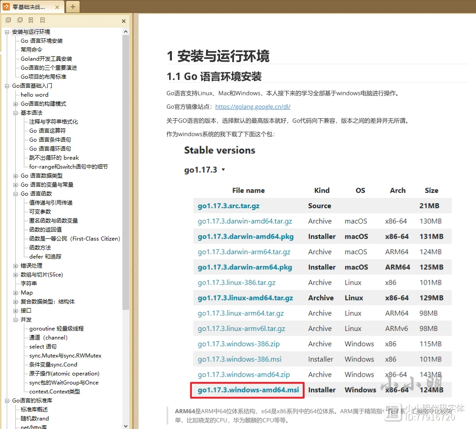Viewport: 476px width, 429px height.
Task: Click the add bookmark icon
Action: (x=31, y=20)
